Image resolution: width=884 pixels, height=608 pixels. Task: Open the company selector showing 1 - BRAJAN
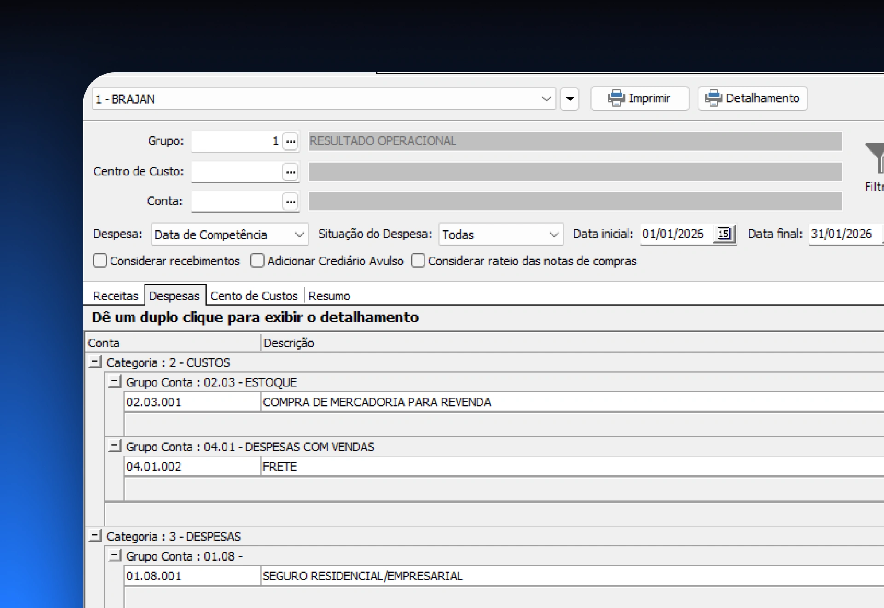322,99
